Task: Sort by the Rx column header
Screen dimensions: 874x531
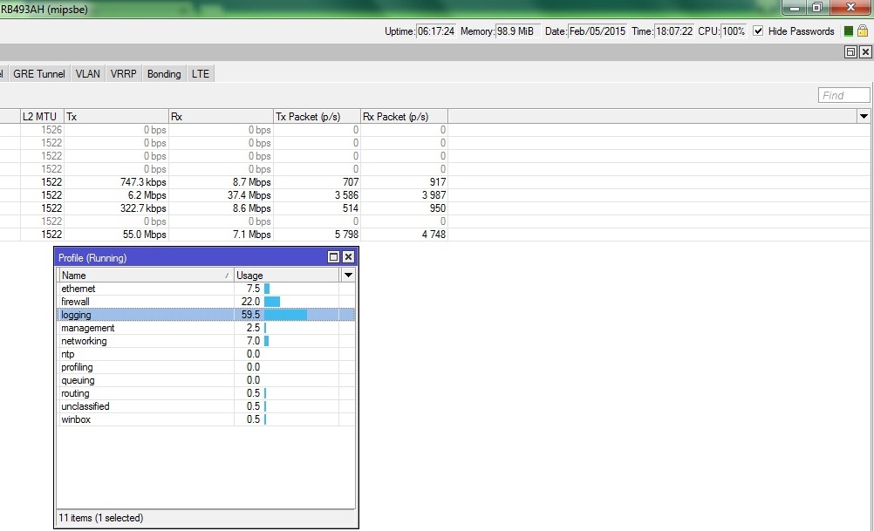Action: pos(221,117)
